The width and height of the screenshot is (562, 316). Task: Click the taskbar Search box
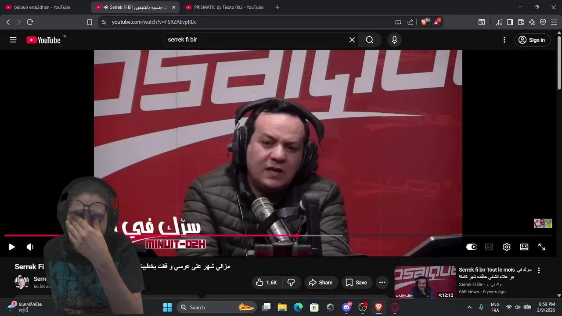click(x=217, y=307)
